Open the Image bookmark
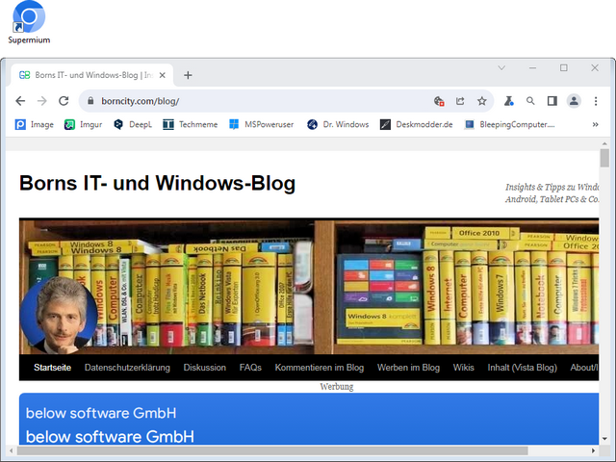 point(35,124)
